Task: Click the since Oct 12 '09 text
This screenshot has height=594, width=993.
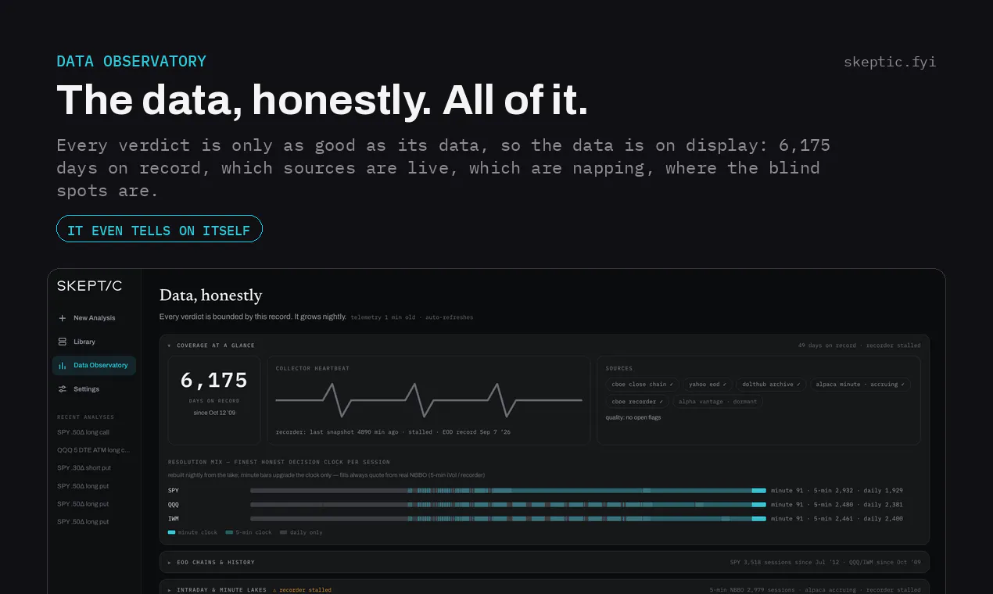Action: pos(213,412)
